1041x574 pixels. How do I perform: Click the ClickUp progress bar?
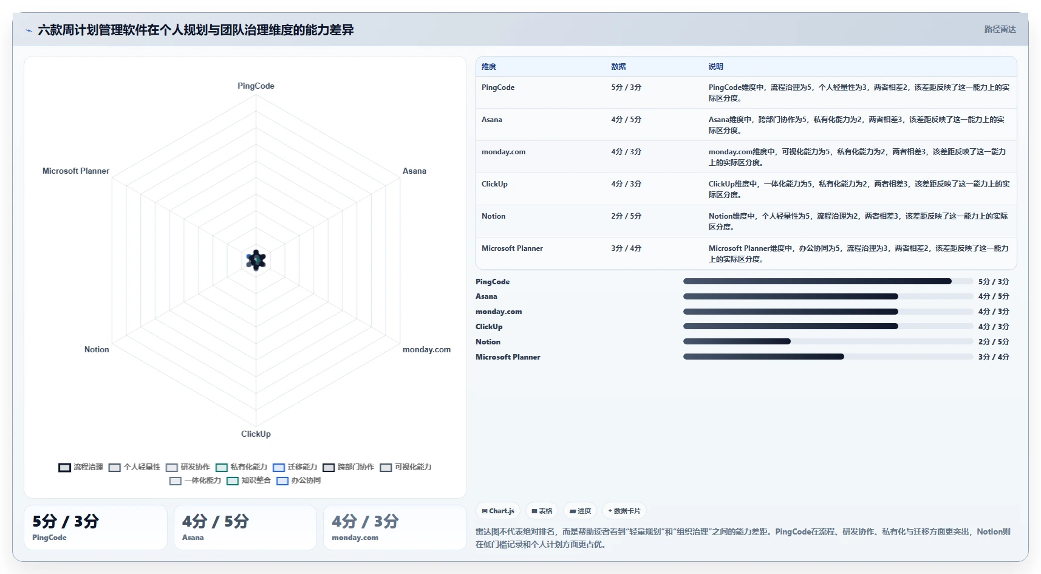point(828,326)
